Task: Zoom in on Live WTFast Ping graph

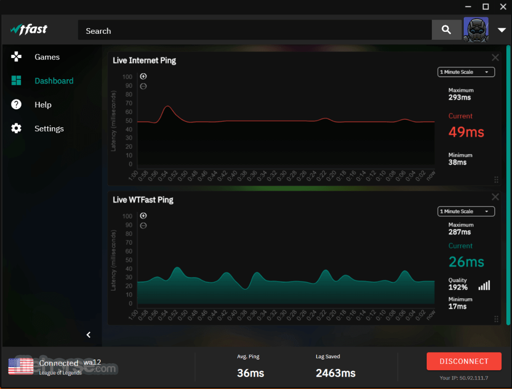Action: 143,216
